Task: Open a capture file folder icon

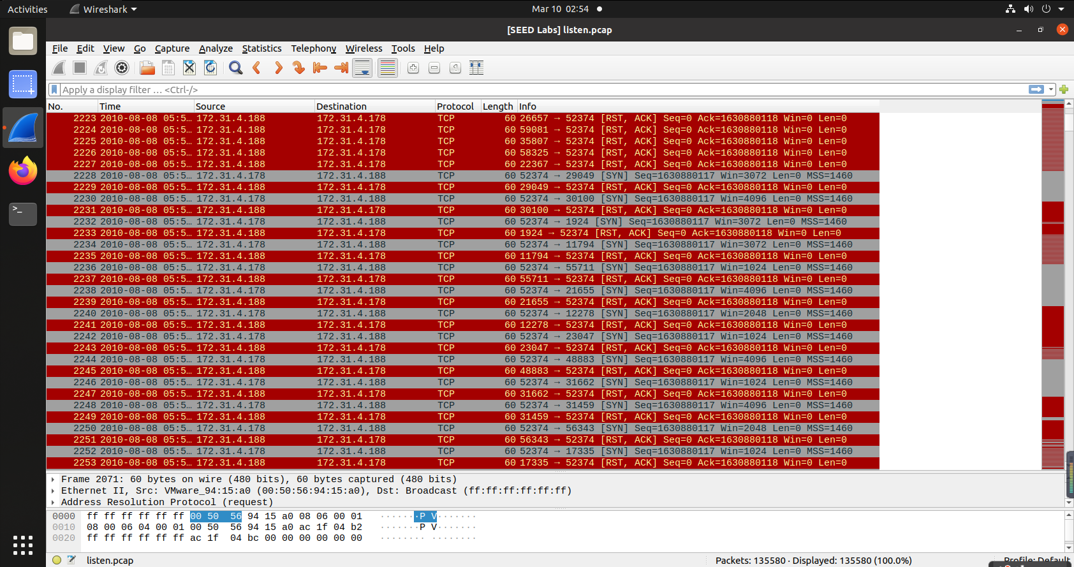Action: point(147,68)
